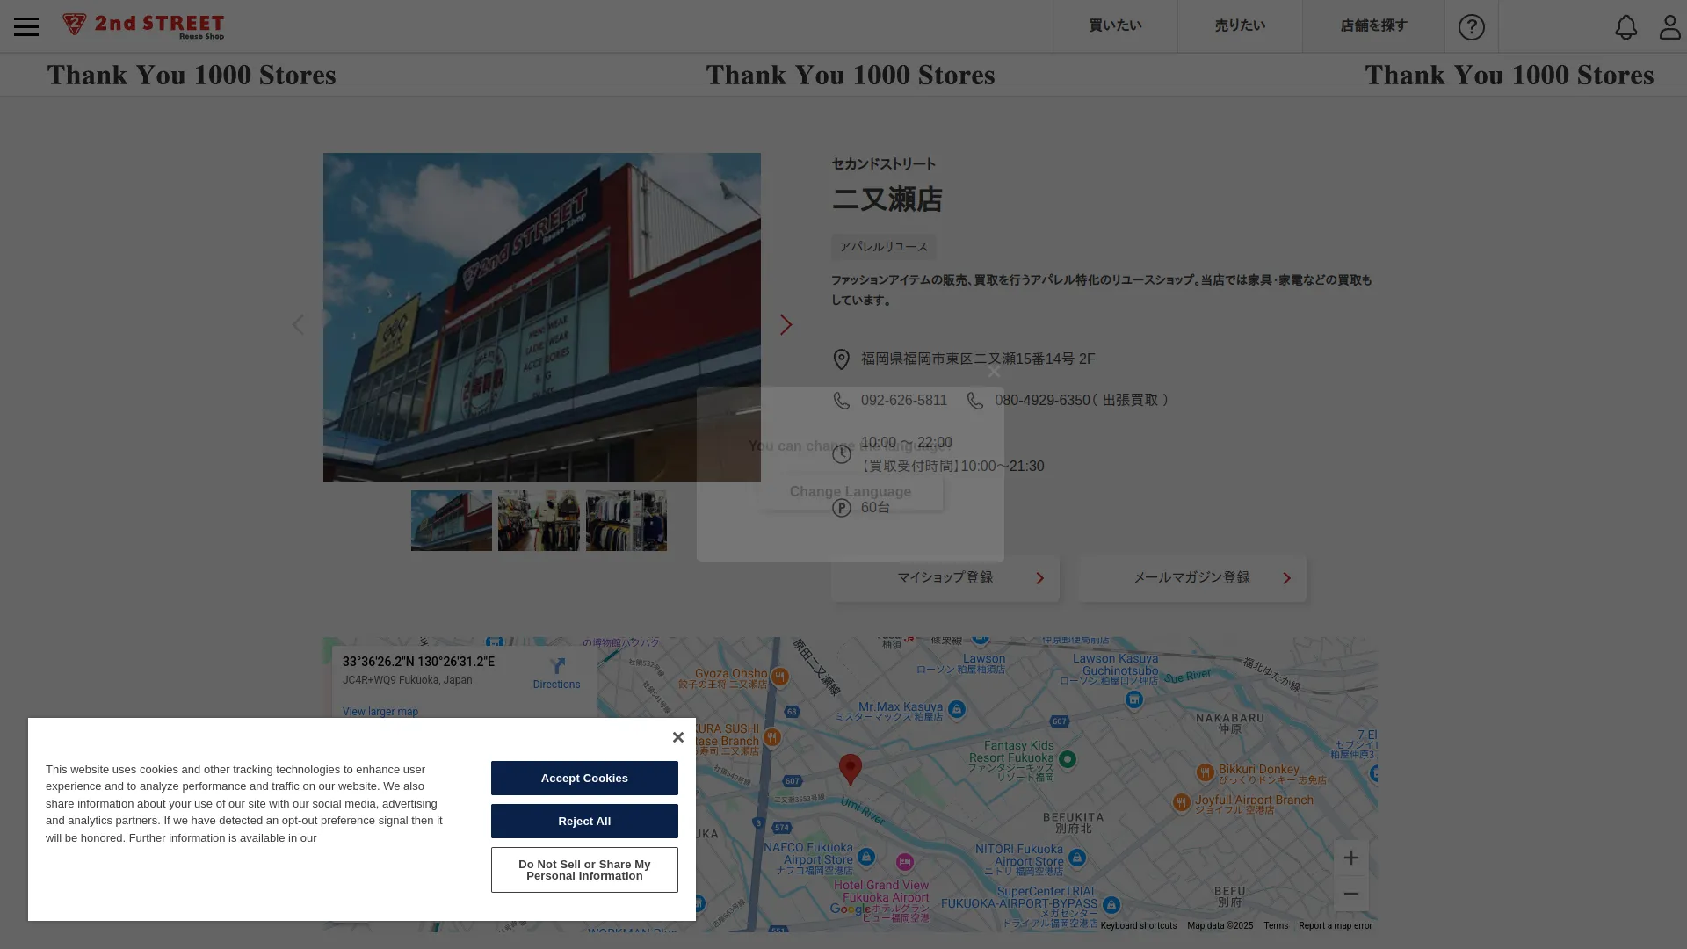This screenshot has width=1687, height=949.
Task: Call store number 092-626-5811
Action: pos(903,401)
